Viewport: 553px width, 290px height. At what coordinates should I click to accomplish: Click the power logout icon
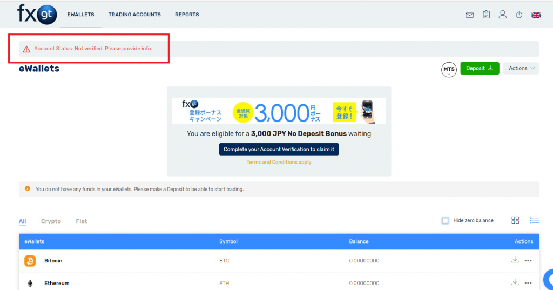(519, 15)
